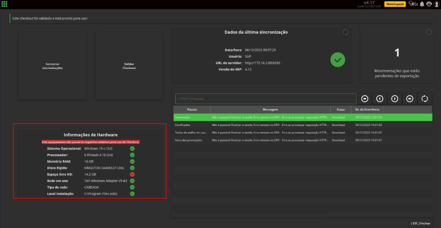Image resolution: width=441 pixels, height=228 pixels.
Task: Open the Validar Checkout tile
Action: point(129,66)
